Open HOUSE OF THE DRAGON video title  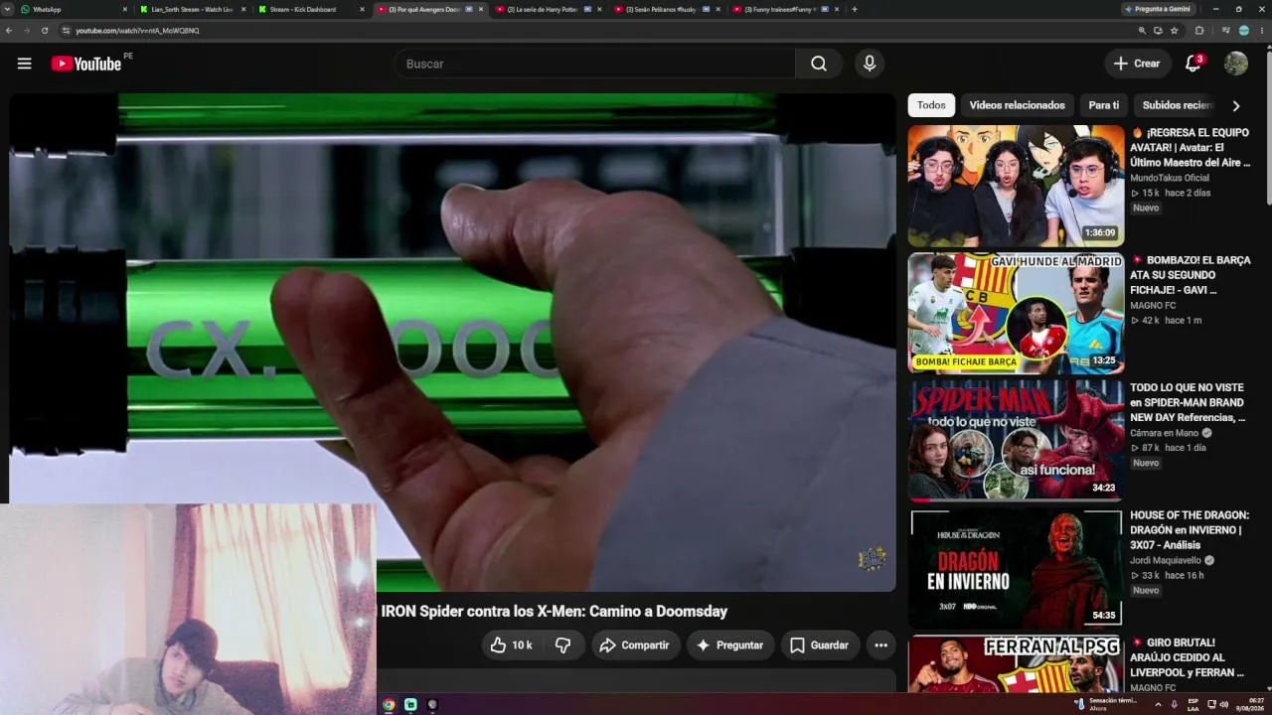(1190, 530)
